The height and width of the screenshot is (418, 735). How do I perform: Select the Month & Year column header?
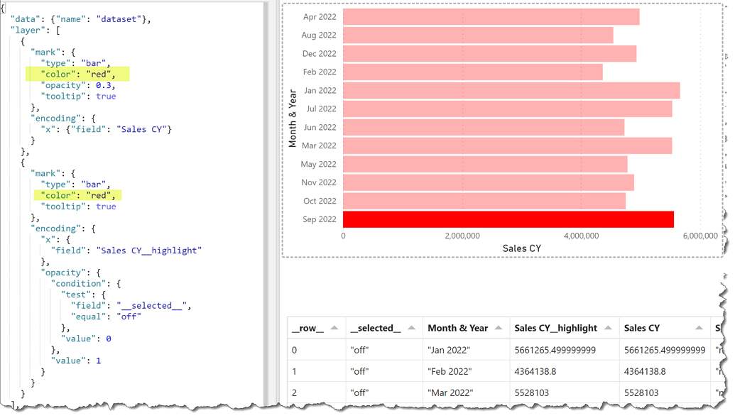pos(466,328)
